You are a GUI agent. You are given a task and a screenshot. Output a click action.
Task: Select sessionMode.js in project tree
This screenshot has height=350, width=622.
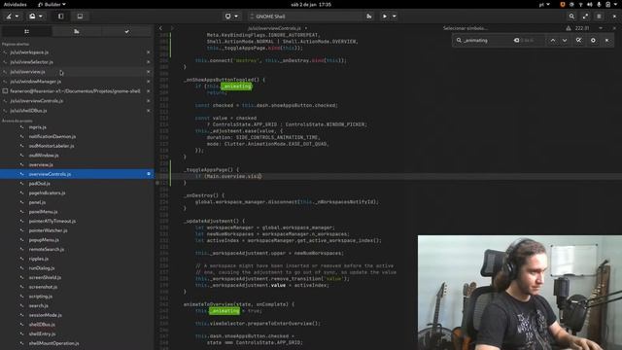[x=46, y=315]
